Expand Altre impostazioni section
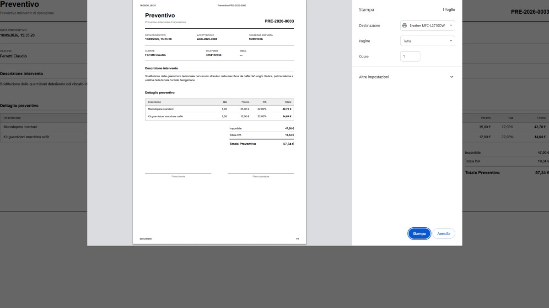This screenshot has height=308, width=549. tap(406, 77)
